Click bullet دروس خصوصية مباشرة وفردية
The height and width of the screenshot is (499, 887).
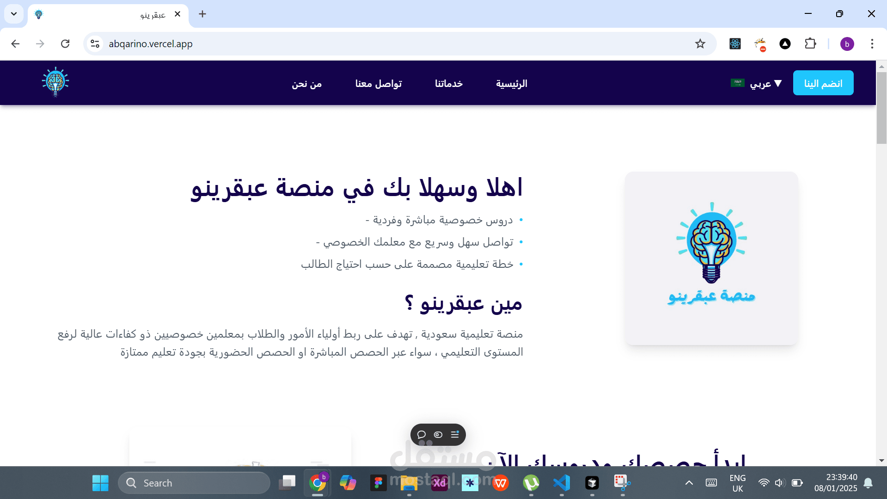pyautogui.click(x=439, y=220)
